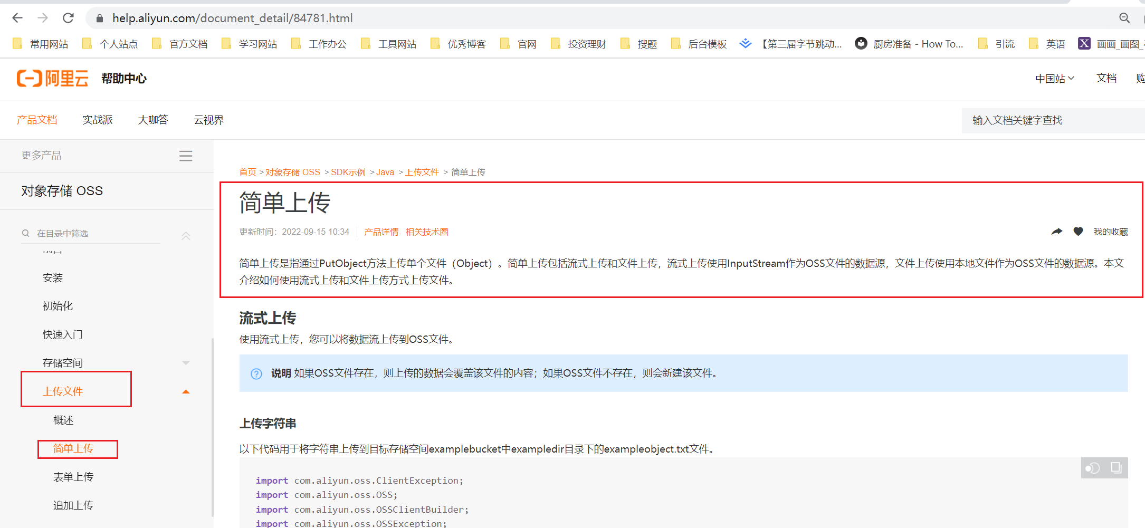Click the magnifier zoom icon in address bar
This screenshot has height=528, width=1145.
[1124, 18]
